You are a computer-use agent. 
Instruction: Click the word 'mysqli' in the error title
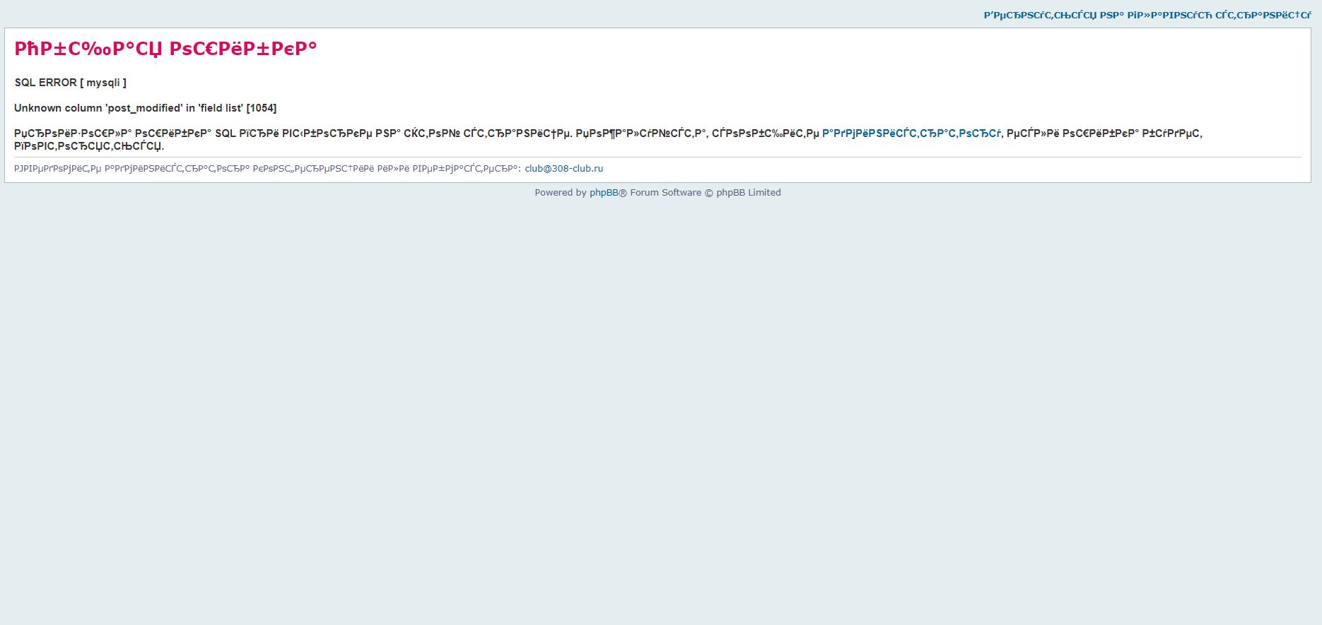tap(103, 83)
